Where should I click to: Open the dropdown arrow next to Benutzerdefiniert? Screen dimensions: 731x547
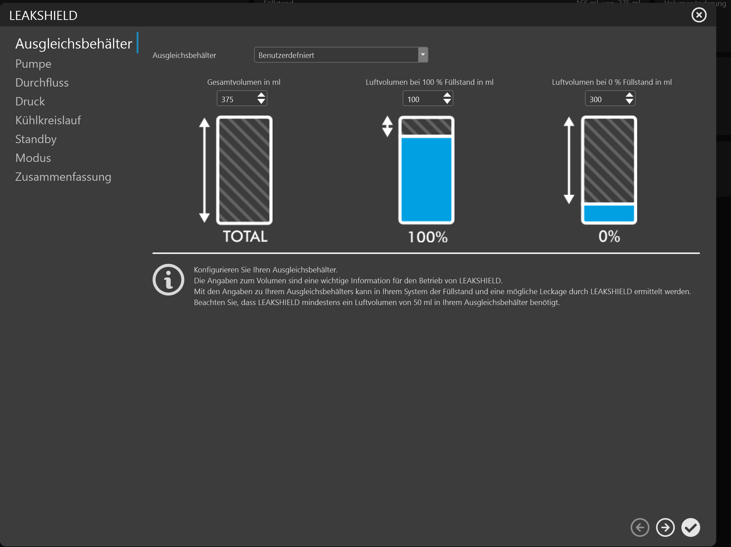click(423, 55)
